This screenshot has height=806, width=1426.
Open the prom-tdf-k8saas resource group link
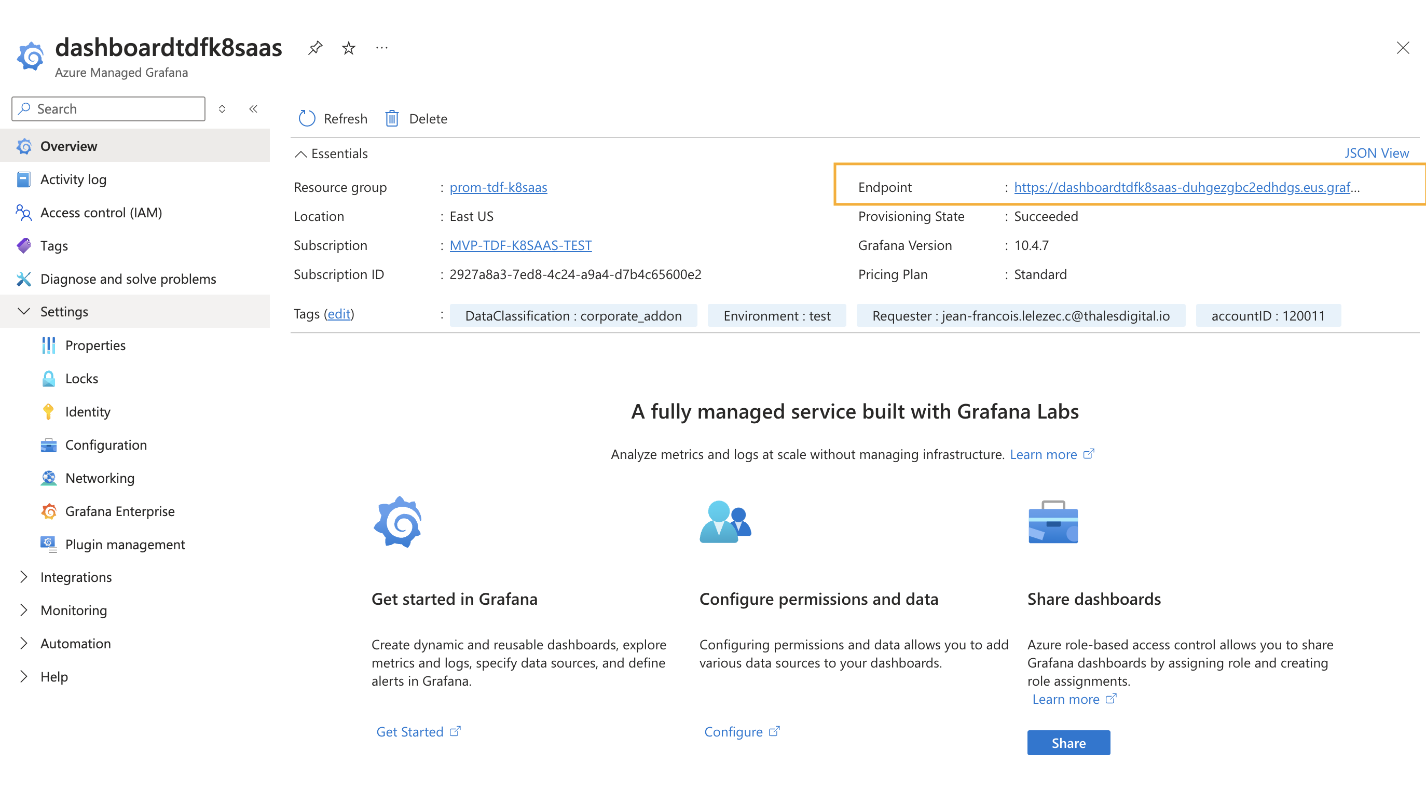click(498, 187)
